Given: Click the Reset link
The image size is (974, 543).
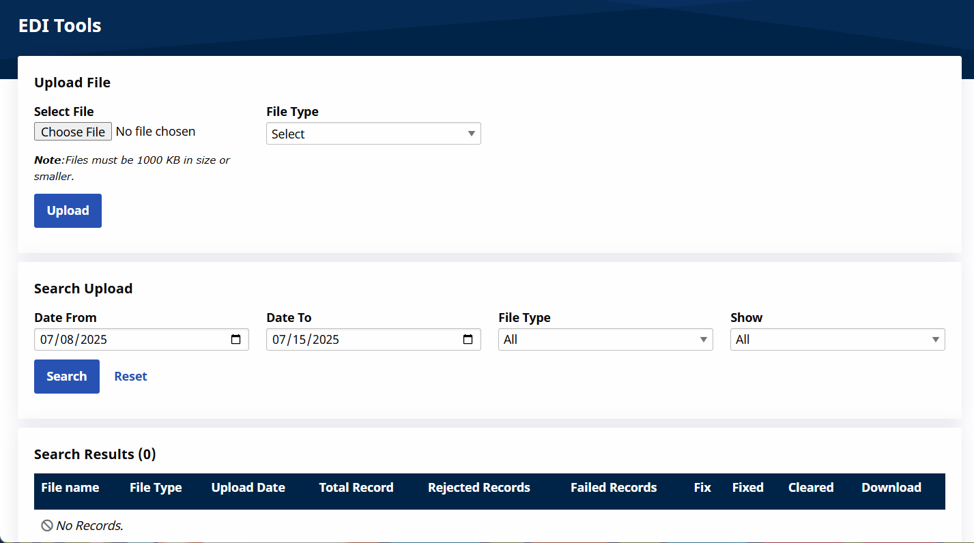Looking at the screenshot, I should pyautogui.click(x=130, y=377).
